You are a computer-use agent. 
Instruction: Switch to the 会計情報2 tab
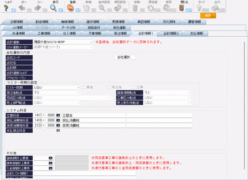(x=171, y=34)
